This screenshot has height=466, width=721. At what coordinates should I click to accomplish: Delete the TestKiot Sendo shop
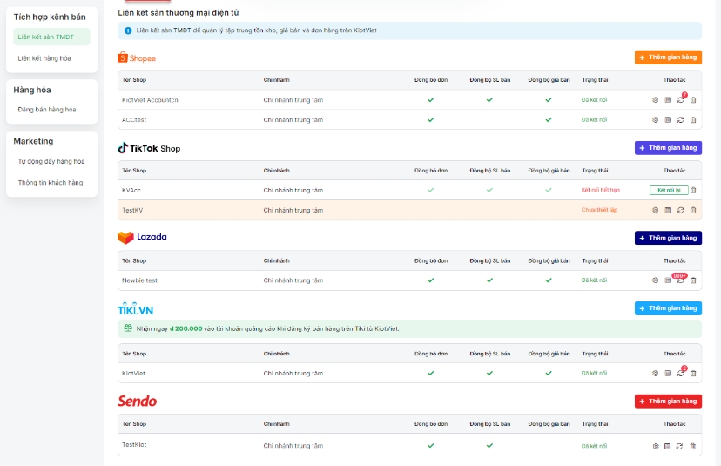(x=692, y=446)
